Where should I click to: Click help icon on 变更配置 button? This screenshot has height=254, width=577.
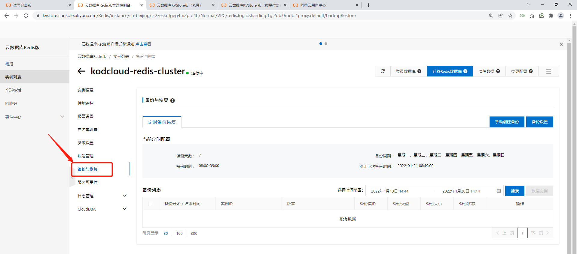(x=531, y=71)
